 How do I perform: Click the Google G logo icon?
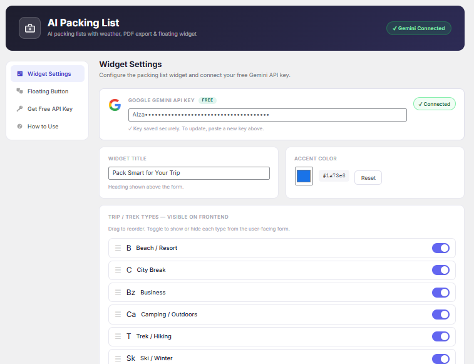(115, 105)
